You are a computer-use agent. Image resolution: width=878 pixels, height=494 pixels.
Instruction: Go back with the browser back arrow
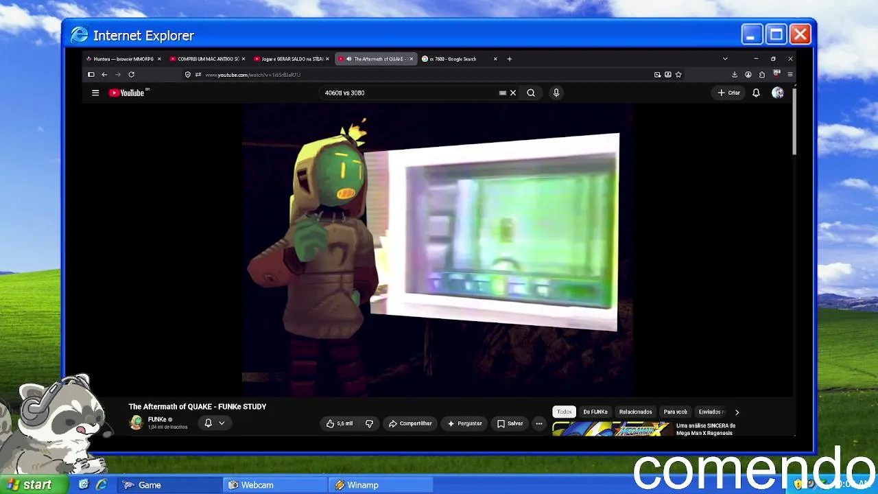point(104,75)
